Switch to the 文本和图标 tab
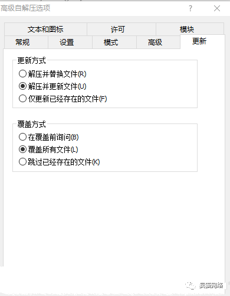230x296 pixels. (45, 30)
